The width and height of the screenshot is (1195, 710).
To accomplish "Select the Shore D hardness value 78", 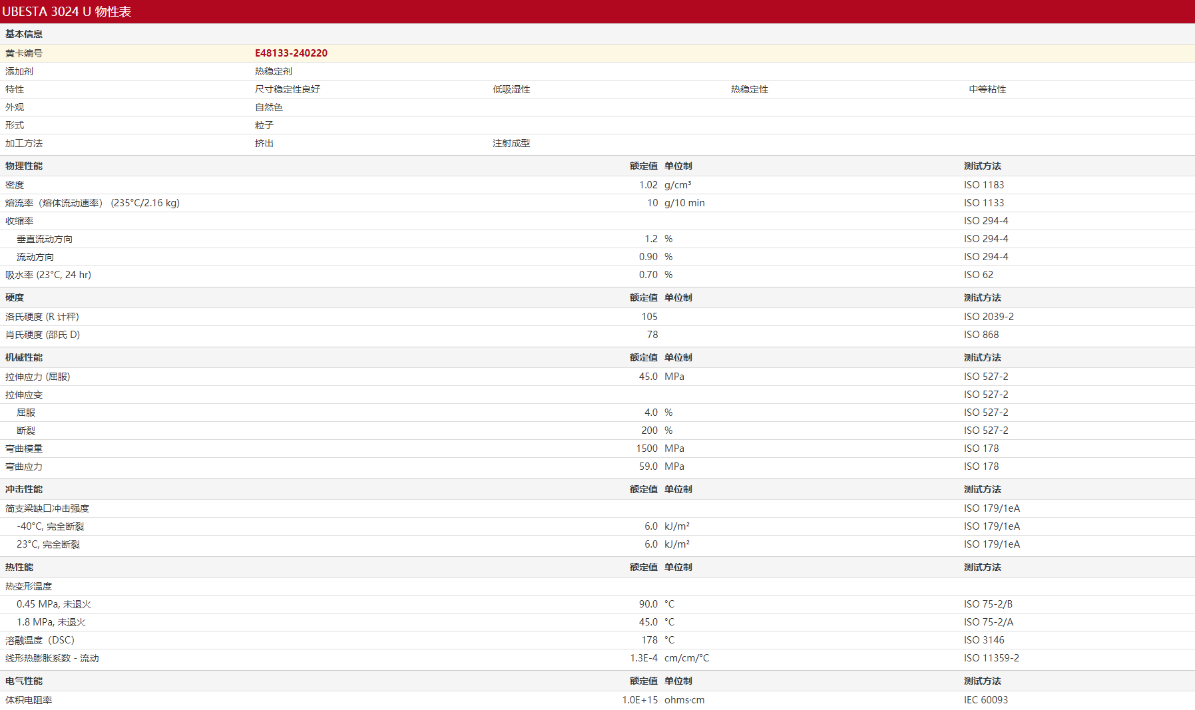I will tap(652, 335).
